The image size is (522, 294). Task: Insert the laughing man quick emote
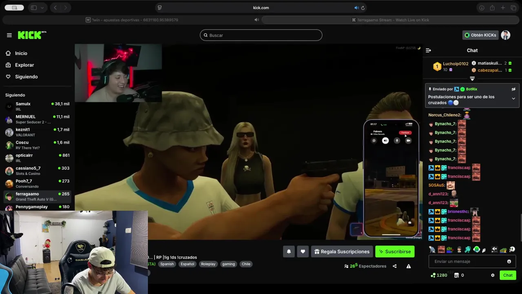point(441,249)
